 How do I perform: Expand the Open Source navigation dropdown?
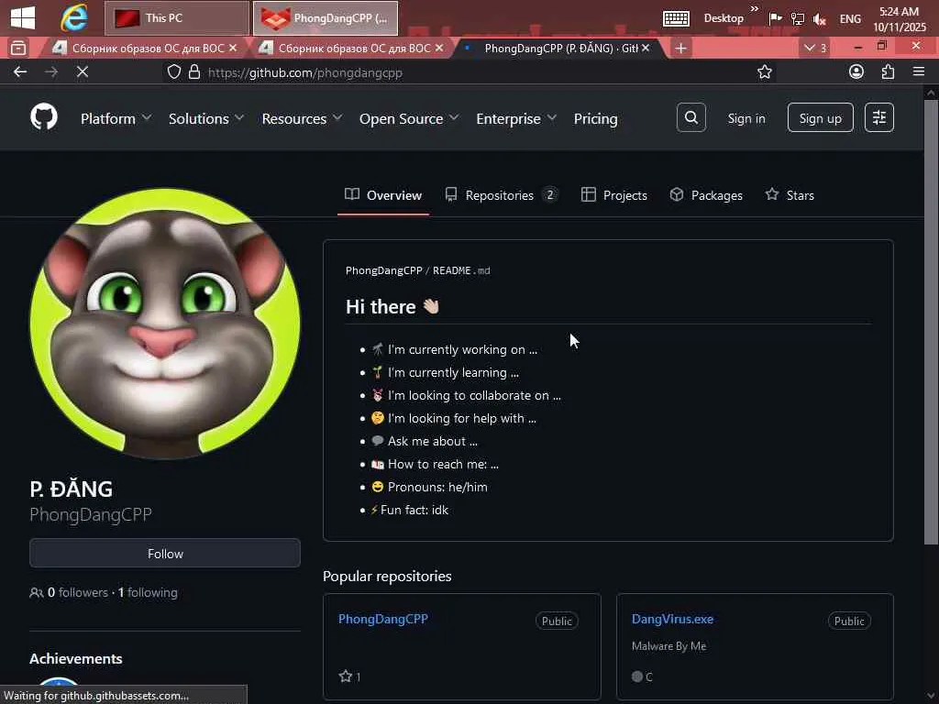[x=409, y=118]
